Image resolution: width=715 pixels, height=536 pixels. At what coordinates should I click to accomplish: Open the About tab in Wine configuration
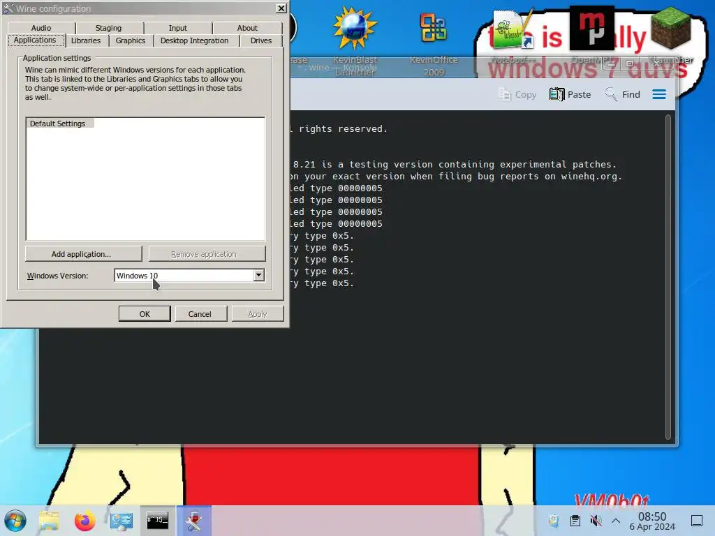coord(247,28)
